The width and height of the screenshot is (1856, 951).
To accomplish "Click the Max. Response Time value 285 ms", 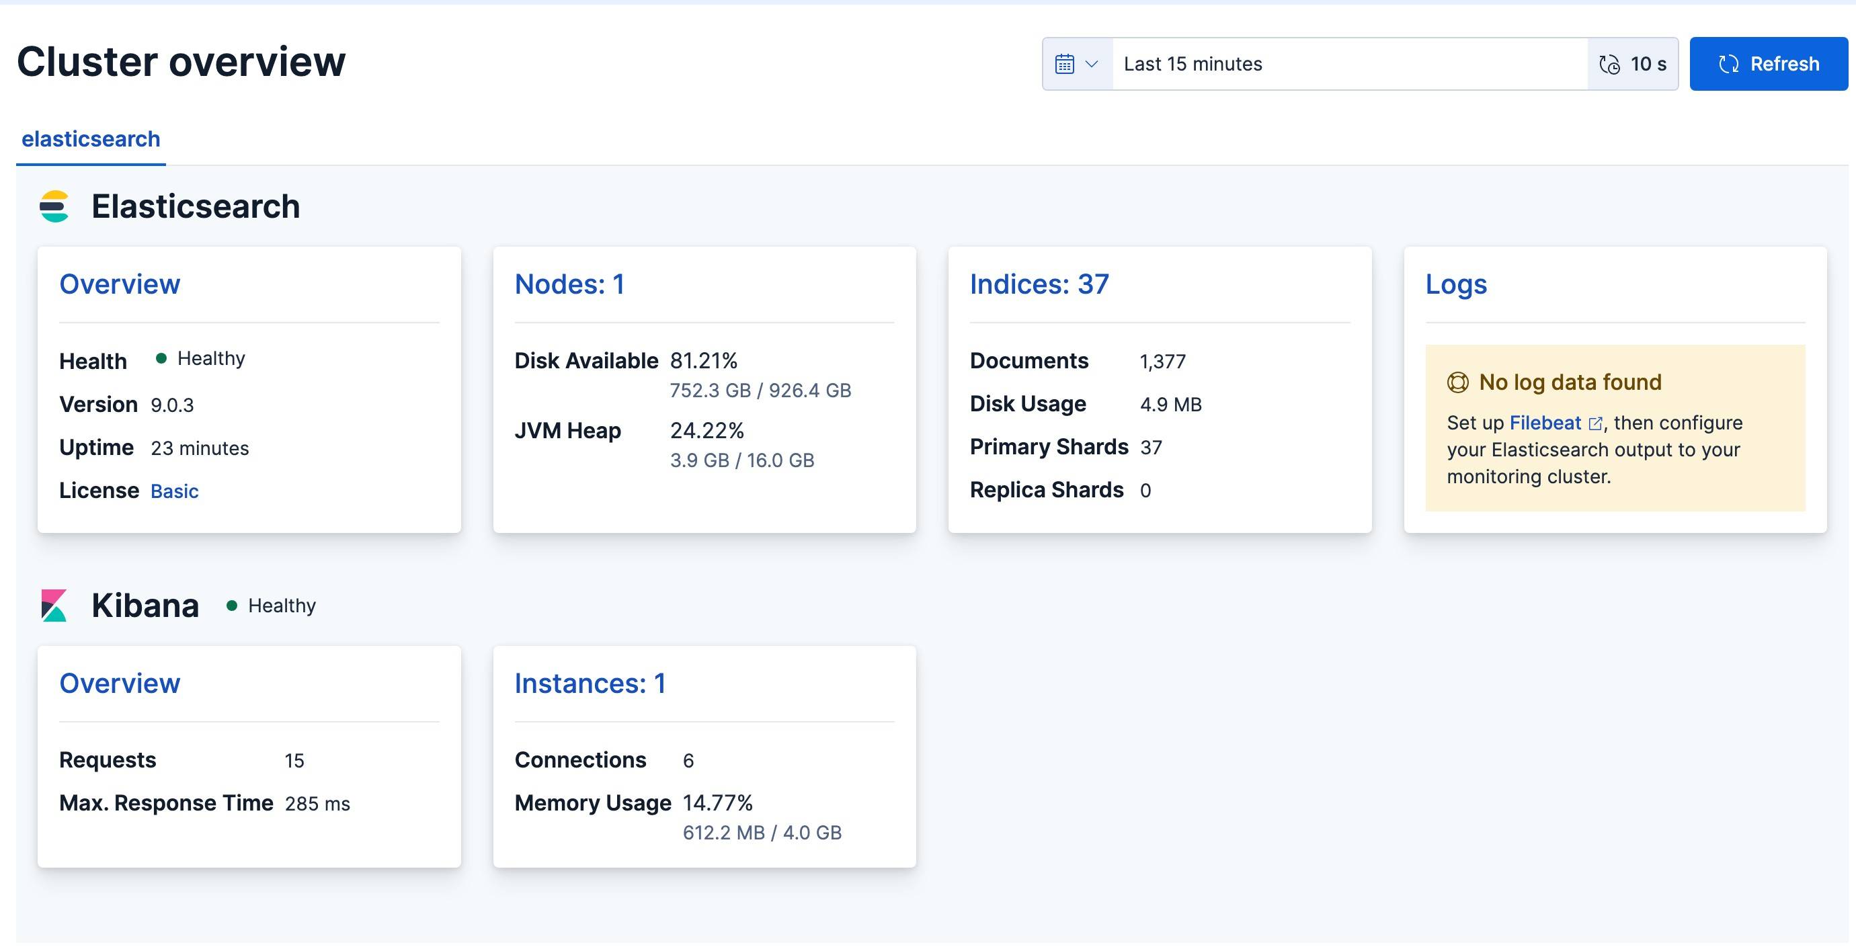I will [317, 804].
